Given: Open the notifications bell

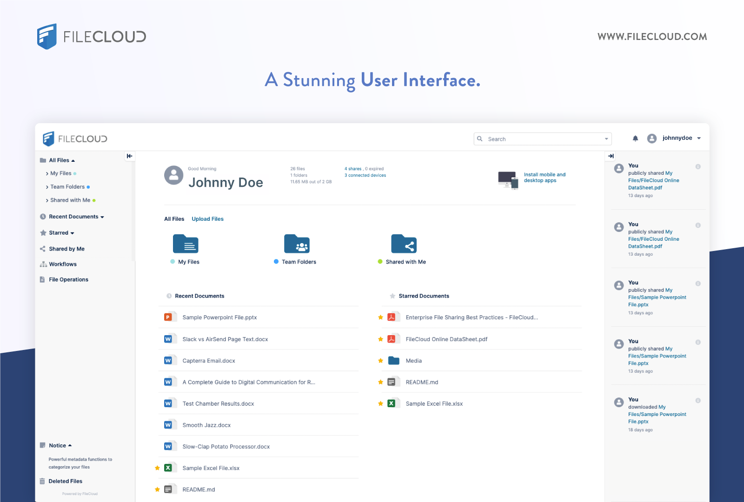Looking at the screenshot, I should 635,138.
